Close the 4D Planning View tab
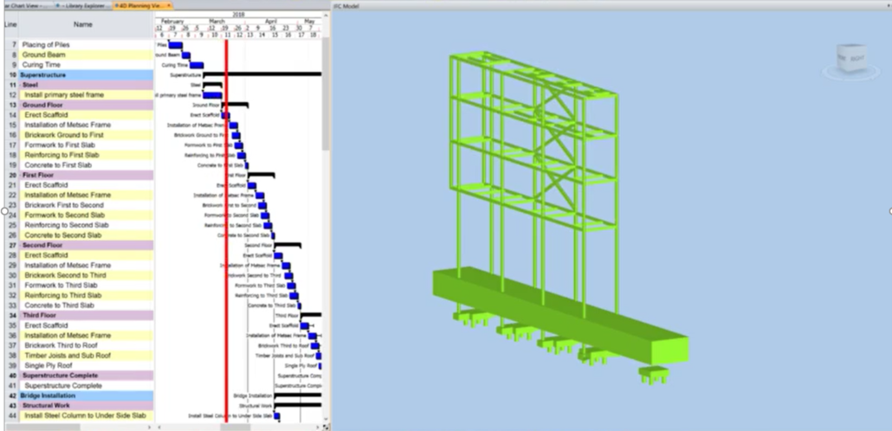The height and width of the screenshot is (431, 892). point(170,5)
